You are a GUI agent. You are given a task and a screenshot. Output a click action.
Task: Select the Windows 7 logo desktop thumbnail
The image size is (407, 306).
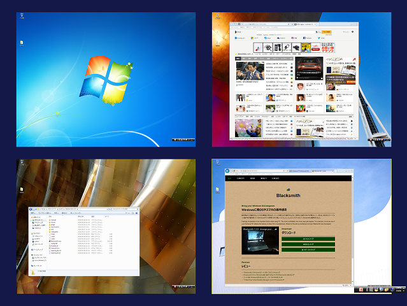(x=106, y=80)
